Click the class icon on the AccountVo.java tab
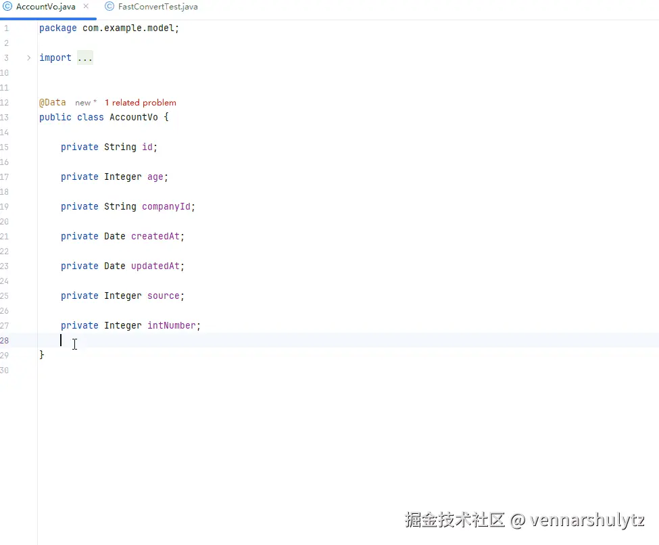 point(8,6)
